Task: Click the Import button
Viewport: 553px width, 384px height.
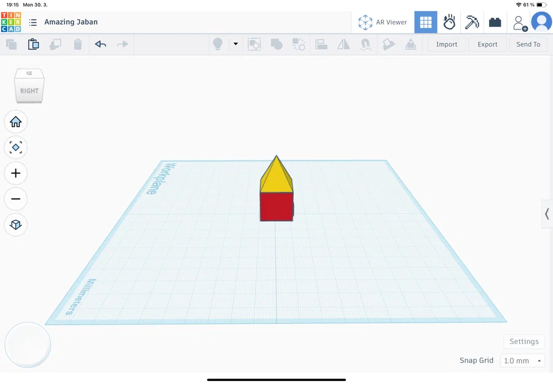Action: (x=447, y=44)
